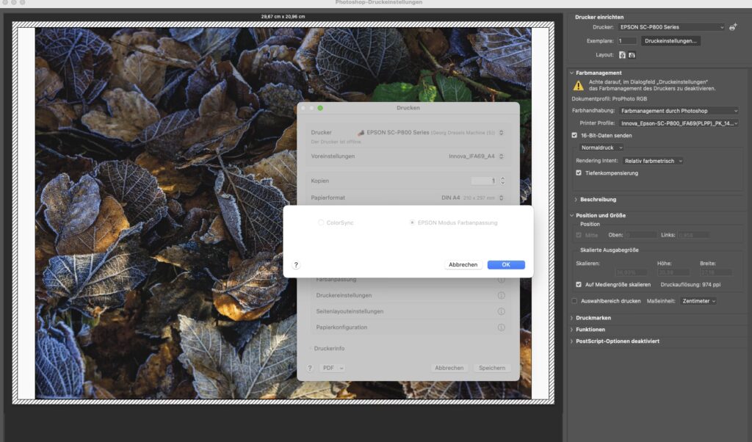Viewport: 752px width, 442px height.
Task: Click the blue OK button
Action: pyautogui.click(x=506, y=264)
